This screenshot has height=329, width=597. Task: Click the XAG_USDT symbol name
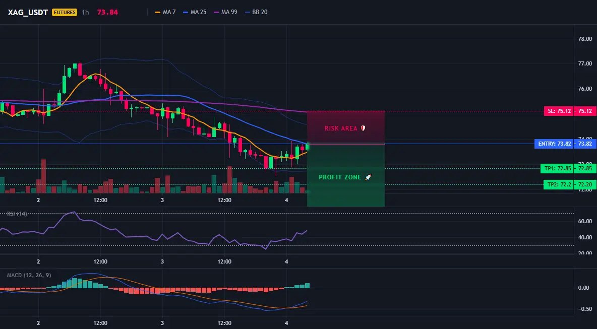point(28,12)
